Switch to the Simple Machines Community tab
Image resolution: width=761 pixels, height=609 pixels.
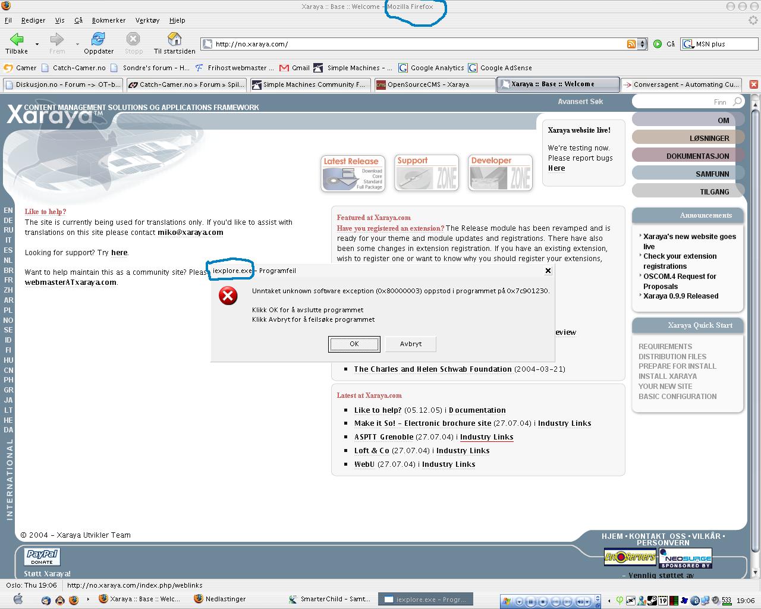[310, 84]
